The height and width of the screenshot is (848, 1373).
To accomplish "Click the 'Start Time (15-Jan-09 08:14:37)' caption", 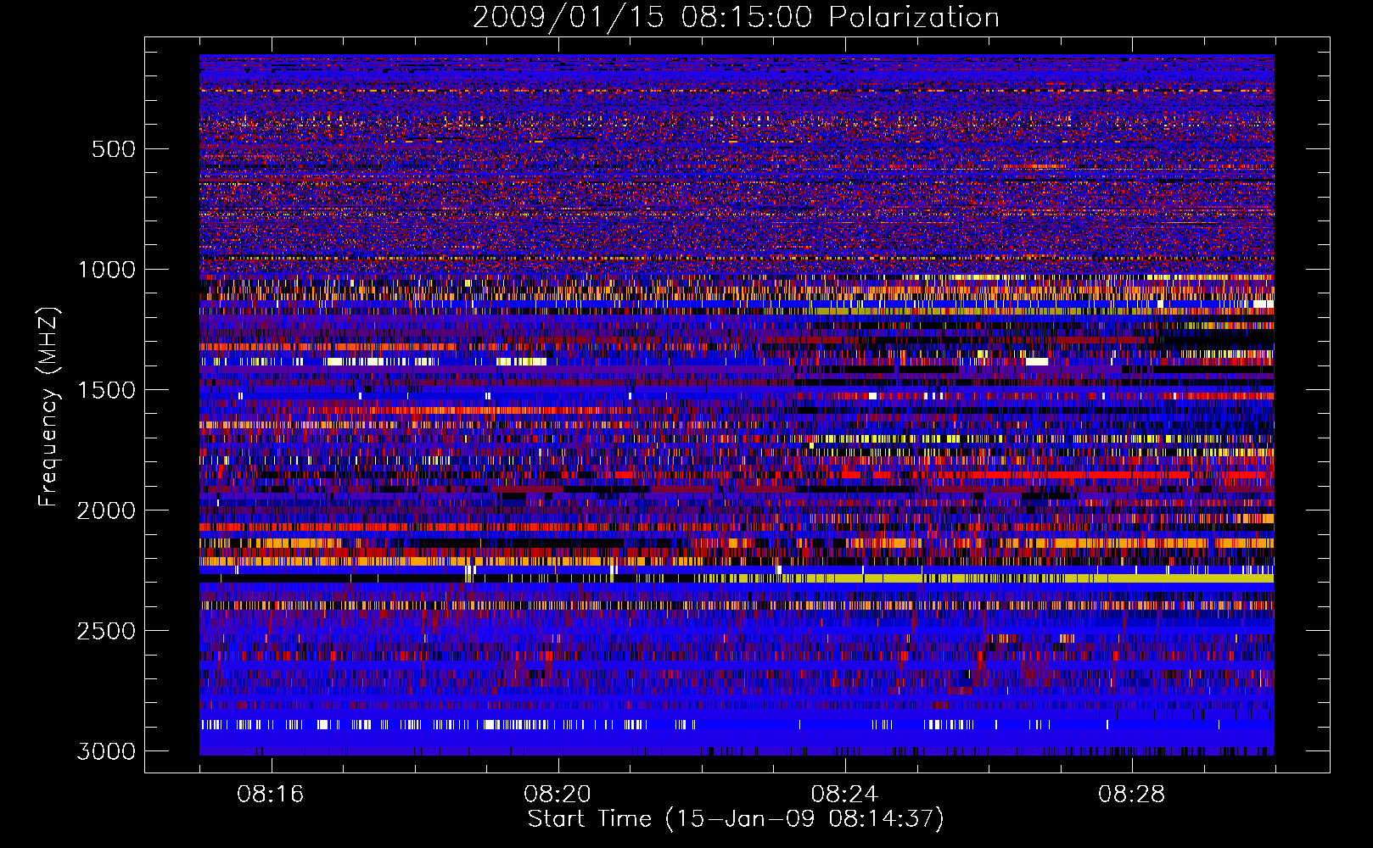I will 736,819.
